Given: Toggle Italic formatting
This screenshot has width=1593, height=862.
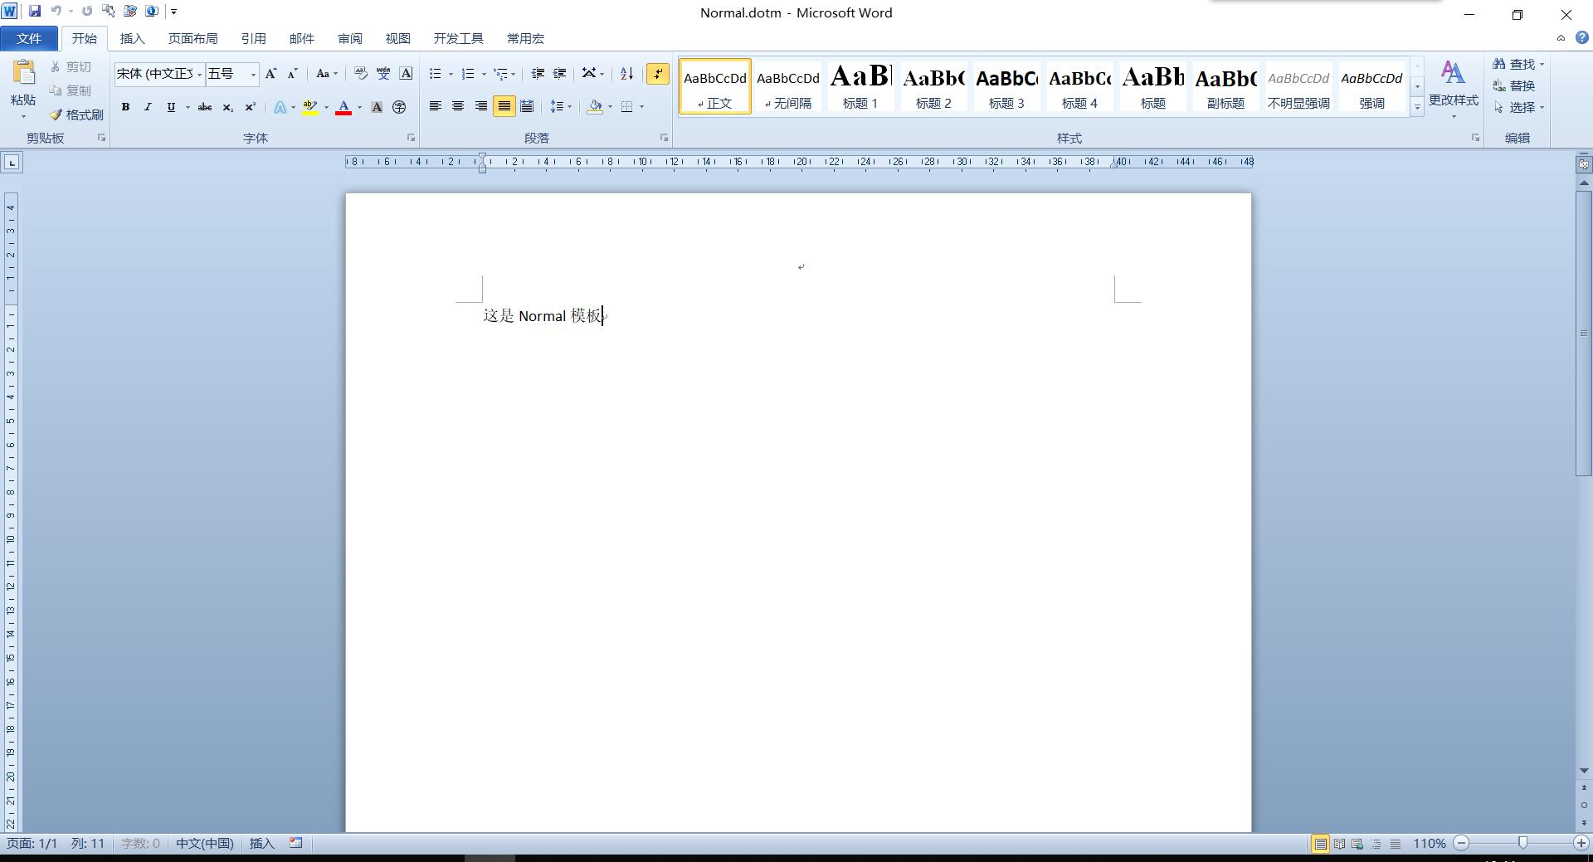Looking at the screenshot, I should coord(148,107).
